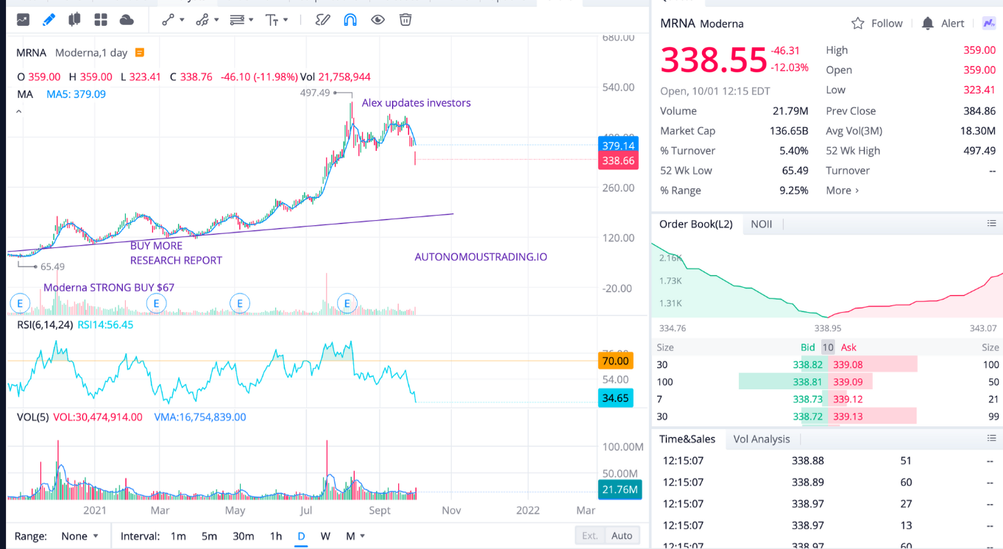Screen dimensions: 1003x549
Task: Click the VOL(5) indicator label
Action: [33, 417]
